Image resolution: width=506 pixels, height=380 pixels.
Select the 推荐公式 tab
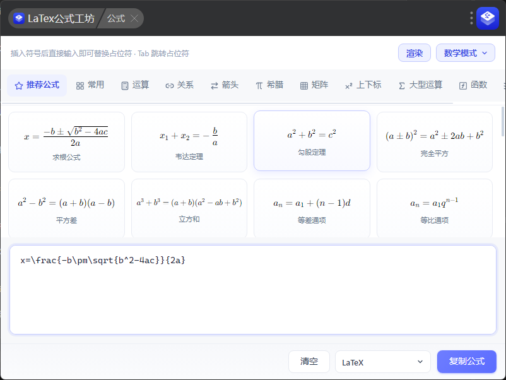[x=37, y=85]
